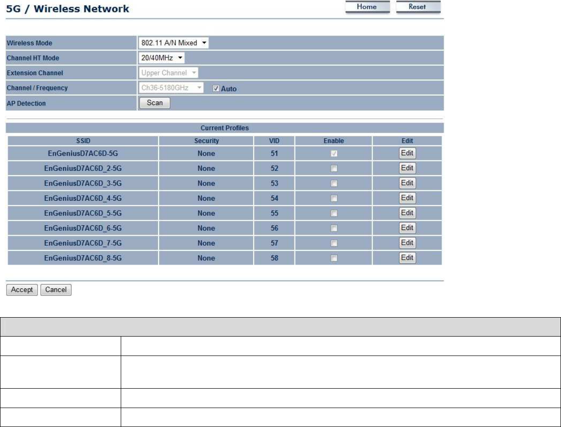Screen dimensions: 561x427
Task: Edit the EnGeniusD7AC6D_3-5G profile
Action: 407,183
